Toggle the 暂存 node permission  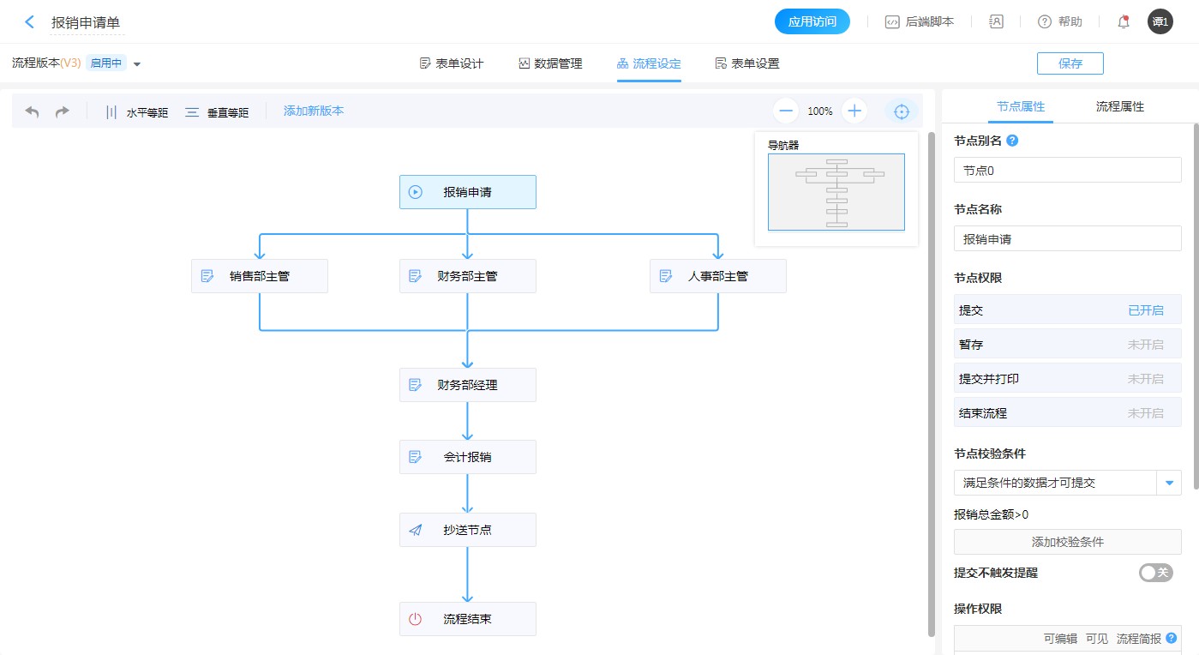coord(1145,345)
